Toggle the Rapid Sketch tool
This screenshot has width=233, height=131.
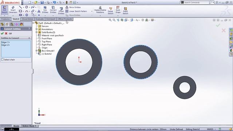[x=125, y=11]
